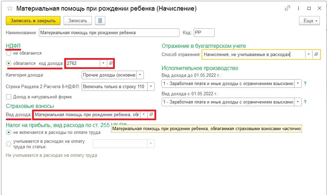Select 'не включается в расходы по оплате труда'
This screenshot has width=327, height=195.
point(9,133)
